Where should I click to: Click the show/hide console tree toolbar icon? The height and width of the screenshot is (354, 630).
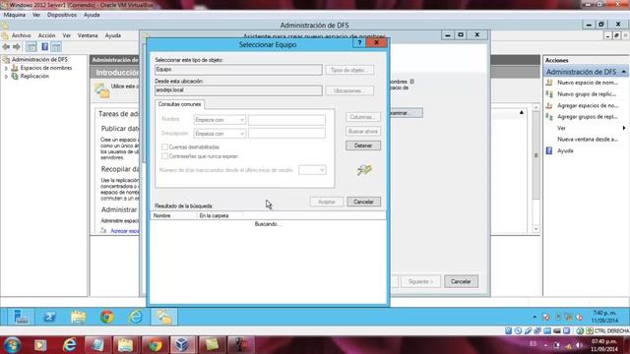pos(31,47)
